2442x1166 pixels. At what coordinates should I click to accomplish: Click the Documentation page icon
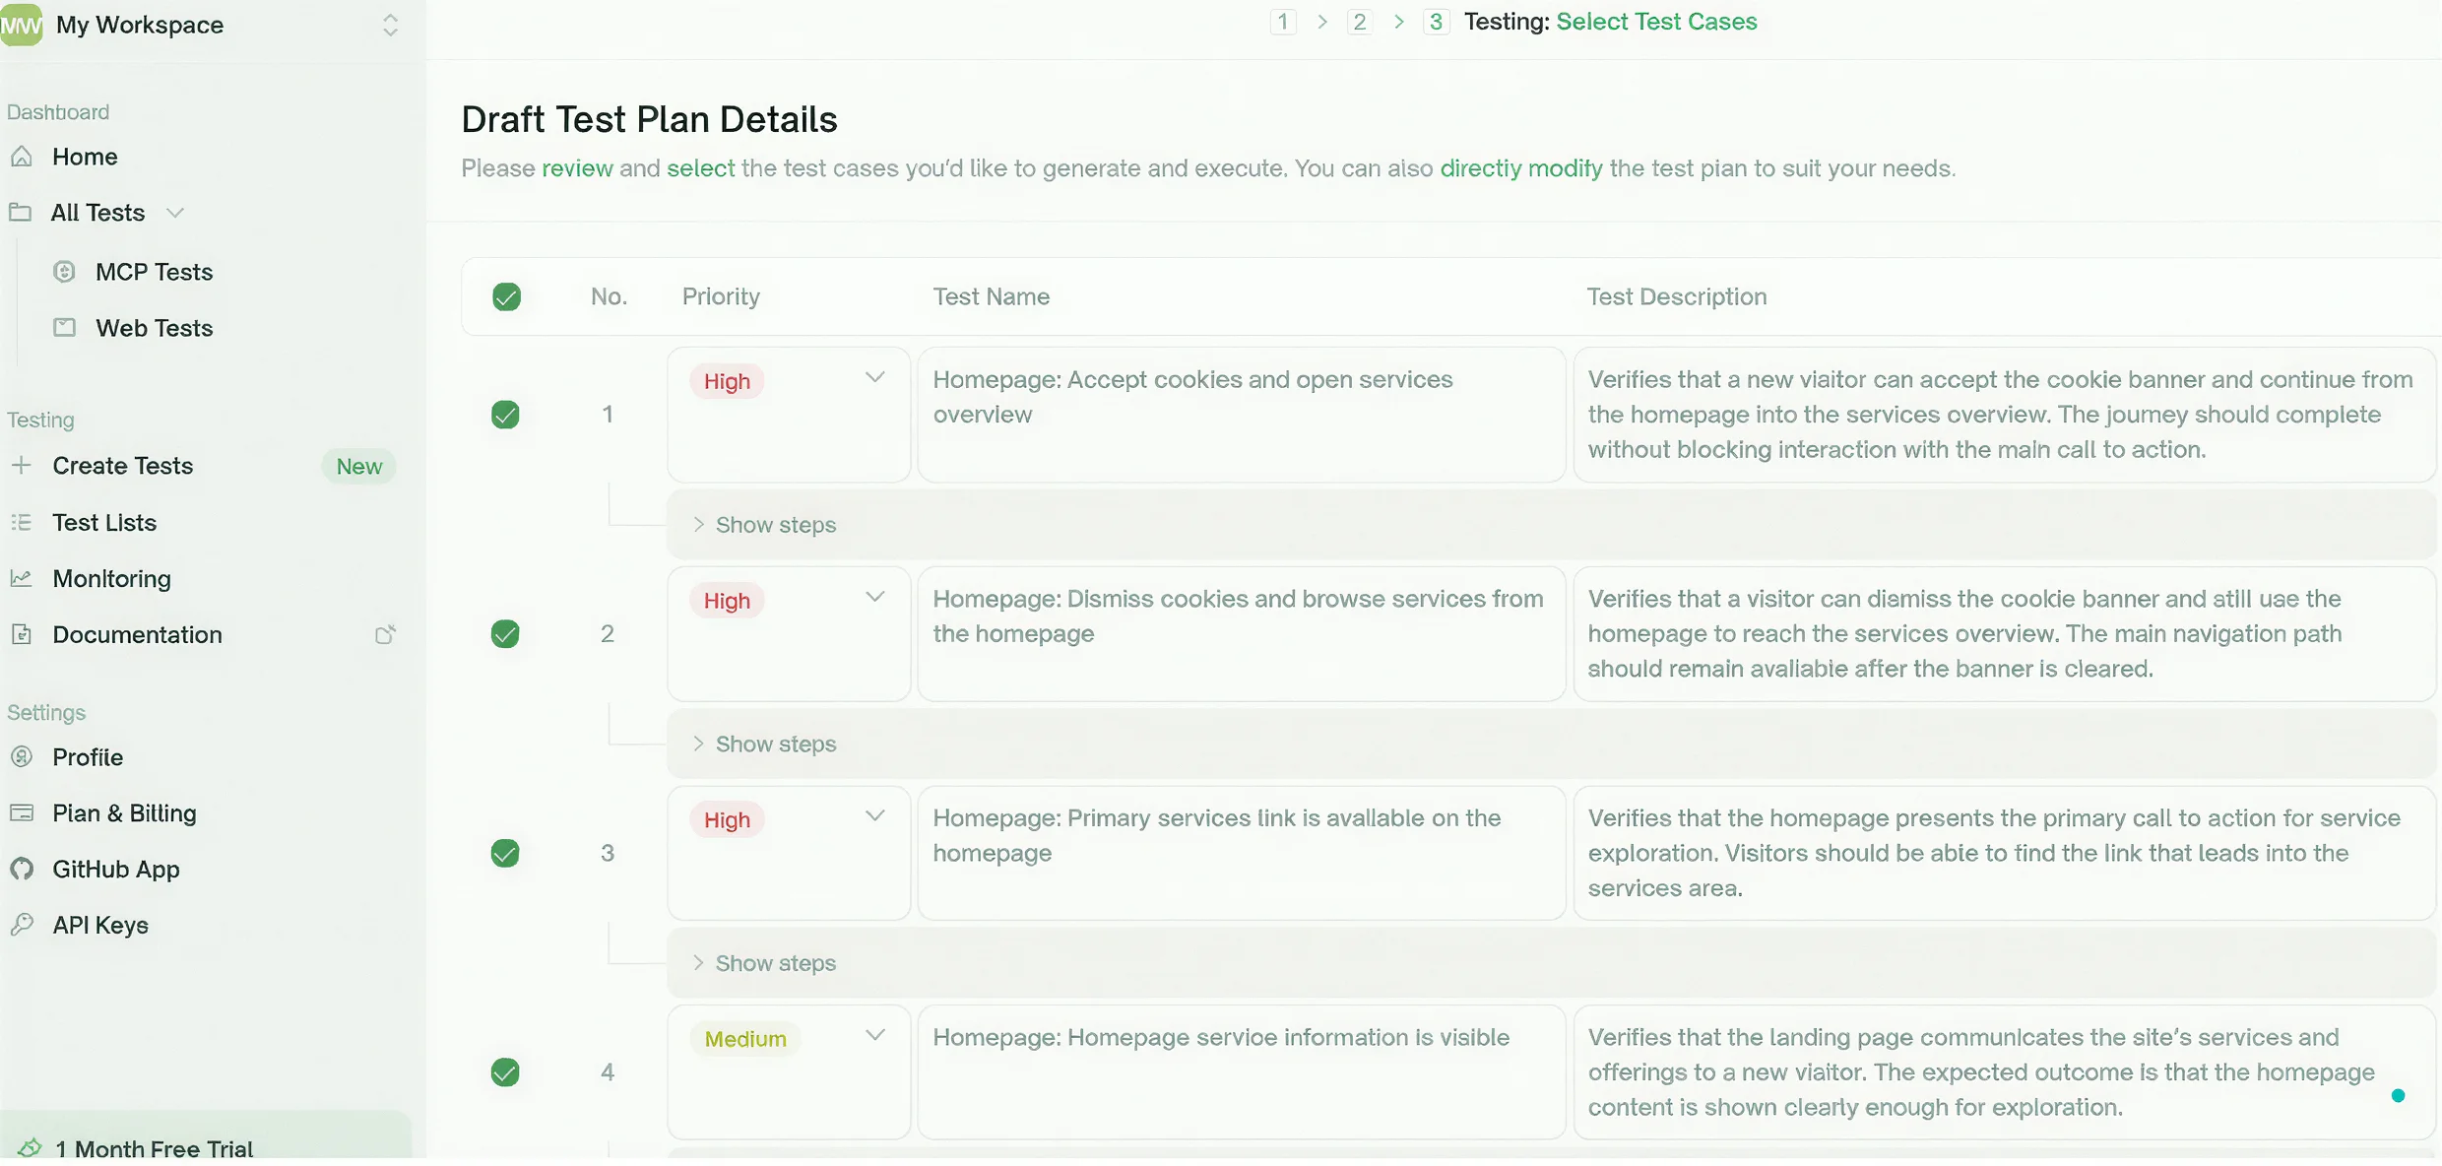(x=21, y=634)
